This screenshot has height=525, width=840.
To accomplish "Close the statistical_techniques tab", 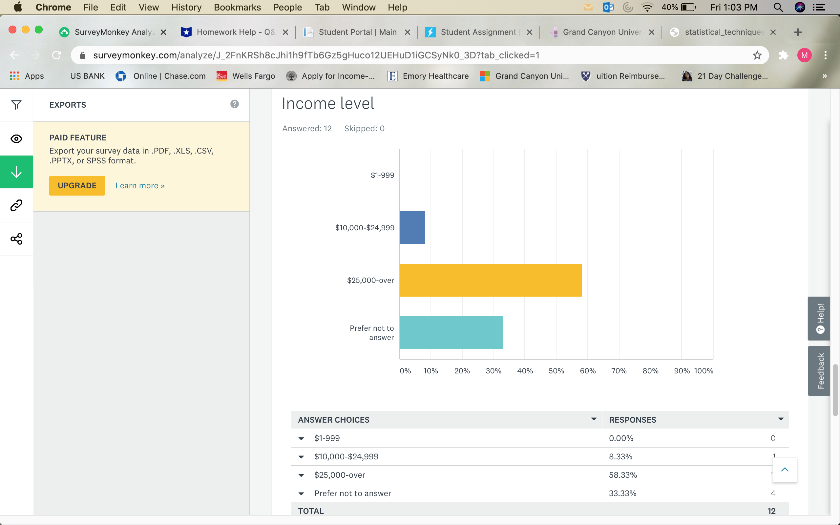I will (773, 32).
